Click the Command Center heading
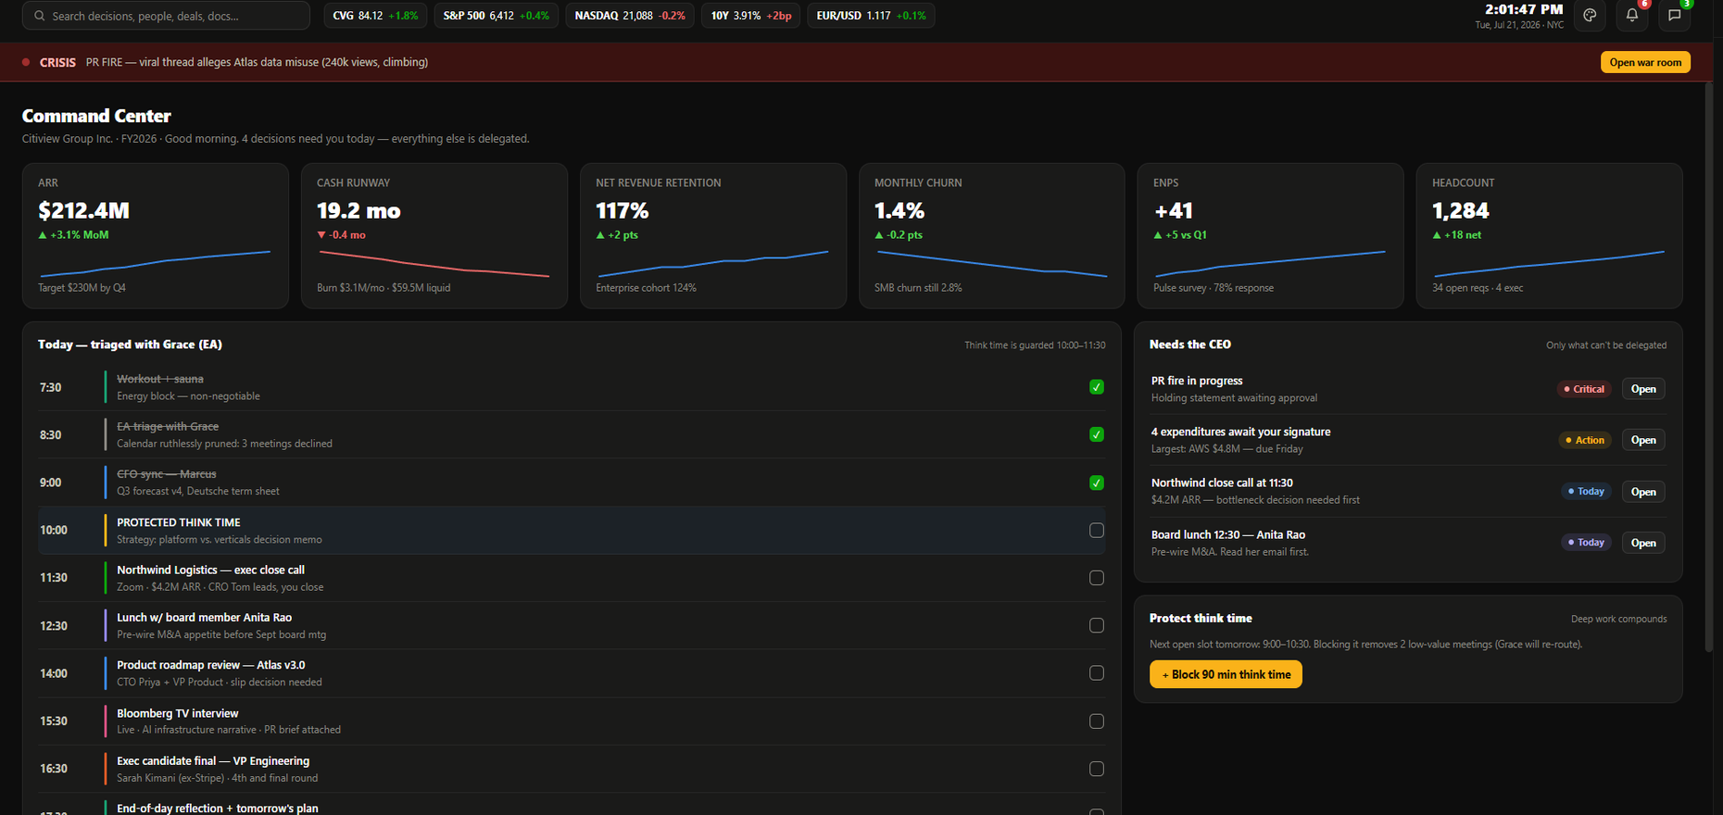1723x815 pixels. coord(96,116)
